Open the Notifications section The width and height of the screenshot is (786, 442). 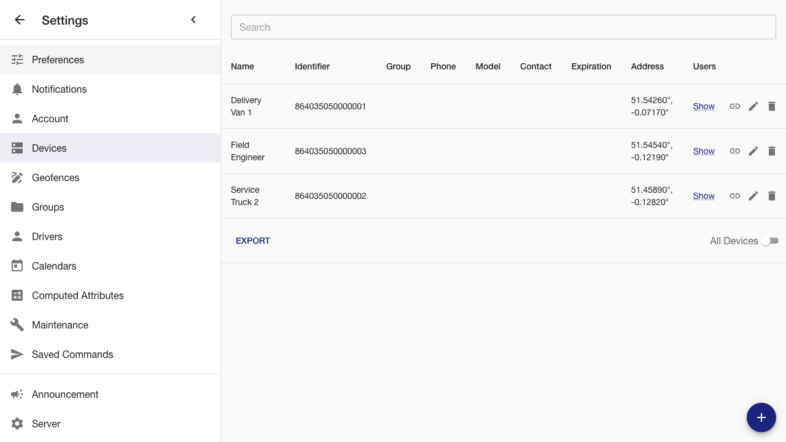[110, 89]
